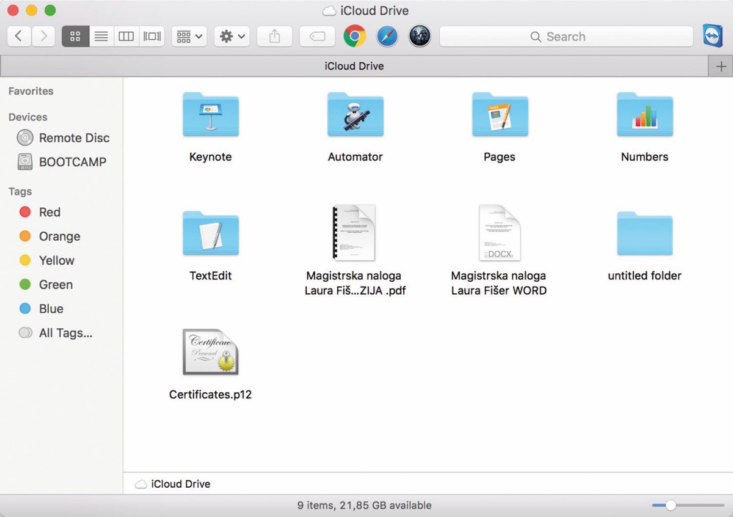Click the Keynote folder name label

click(x=211, y=157)
